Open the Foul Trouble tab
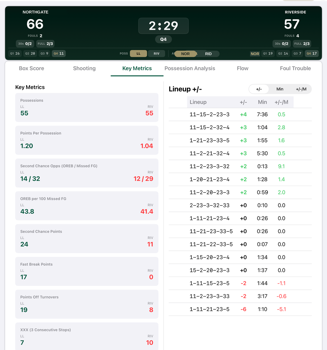Image resolution: width=327 pixels, height=350 pixels. (295, 68)
